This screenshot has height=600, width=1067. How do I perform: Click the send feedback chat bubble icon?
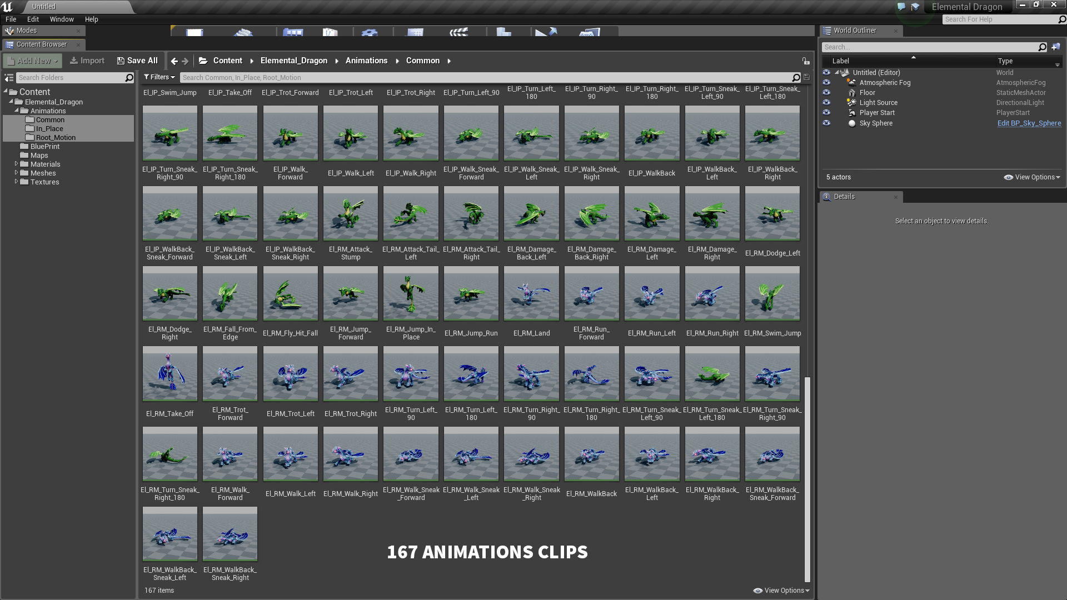click(x=901, y=7)
